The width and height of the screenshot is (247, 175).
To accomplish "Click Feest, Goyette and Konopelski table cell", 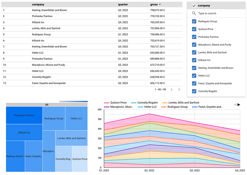I will tap(49, 83).
